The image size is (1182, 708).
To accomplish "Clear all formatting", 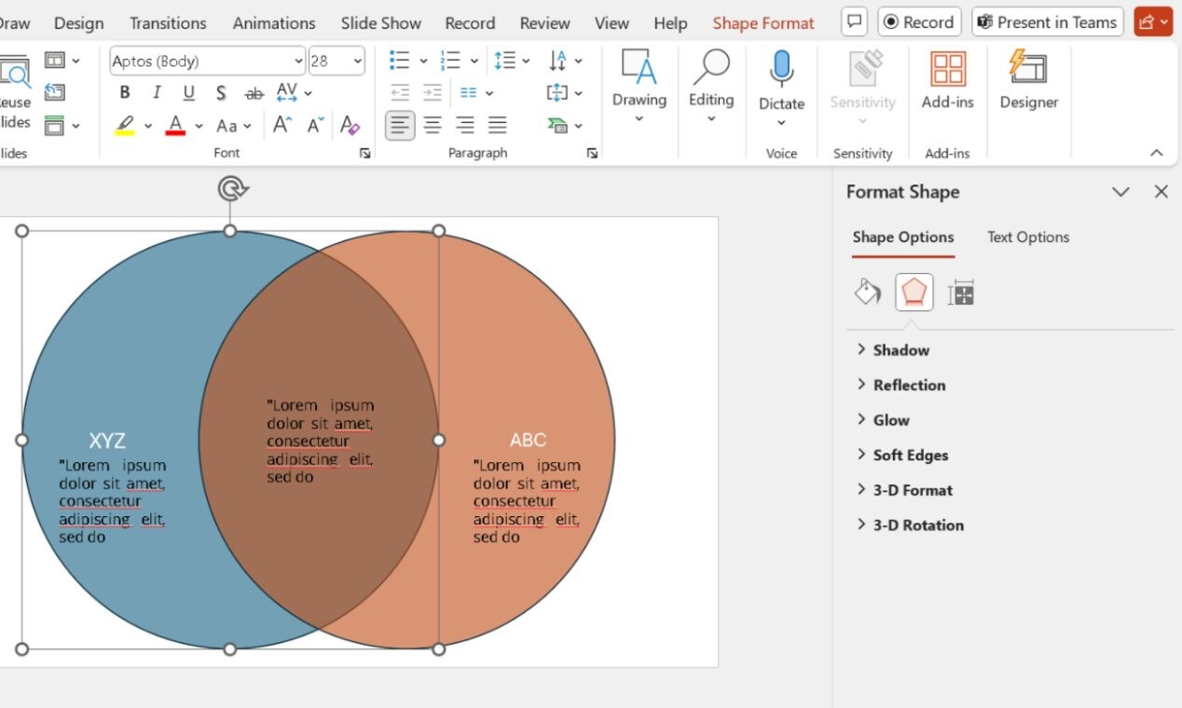I will (x=350, y=125).
